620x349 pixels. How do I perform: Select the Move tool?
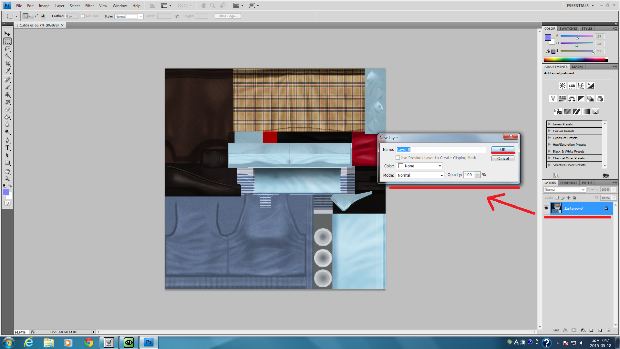pyautogui.click(x=7, y=34)
